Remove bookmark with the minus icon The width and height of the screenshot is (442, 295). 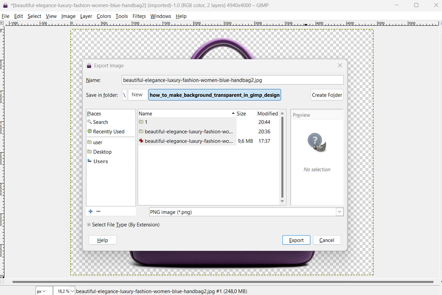99,212
